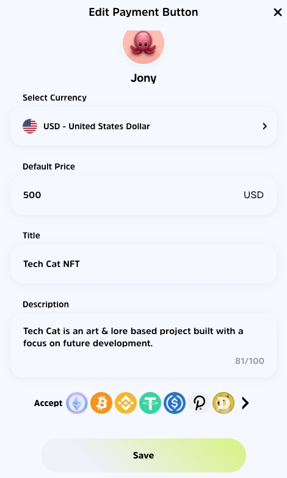Expand accepted coins list arrow
This screenshot has width=287, height=478.
[x=245, y=403]
